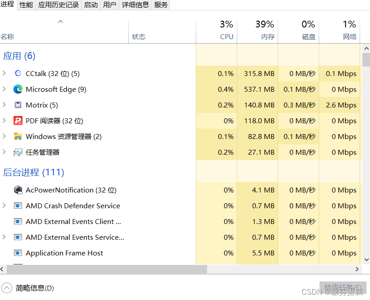
Task: Click the 简略信息(D) link
Action: pos(35,288)
